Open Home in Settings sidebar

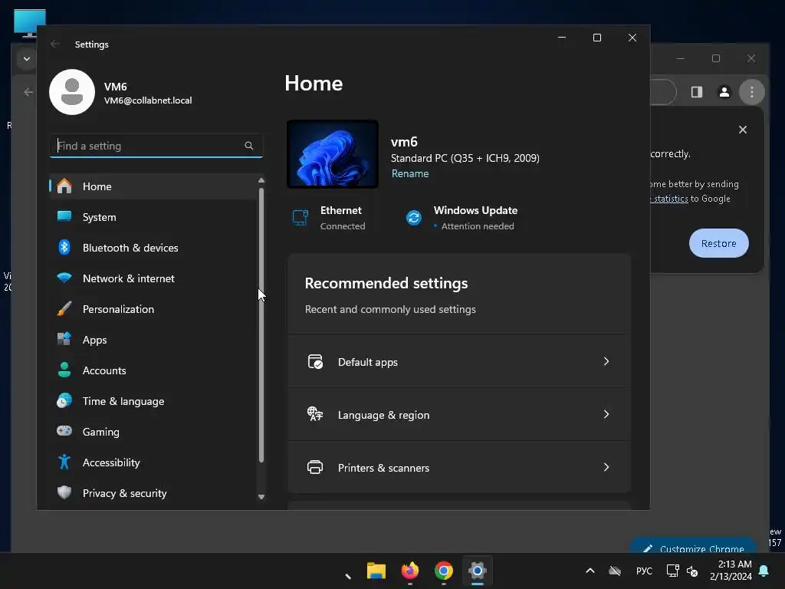[153, 186]
